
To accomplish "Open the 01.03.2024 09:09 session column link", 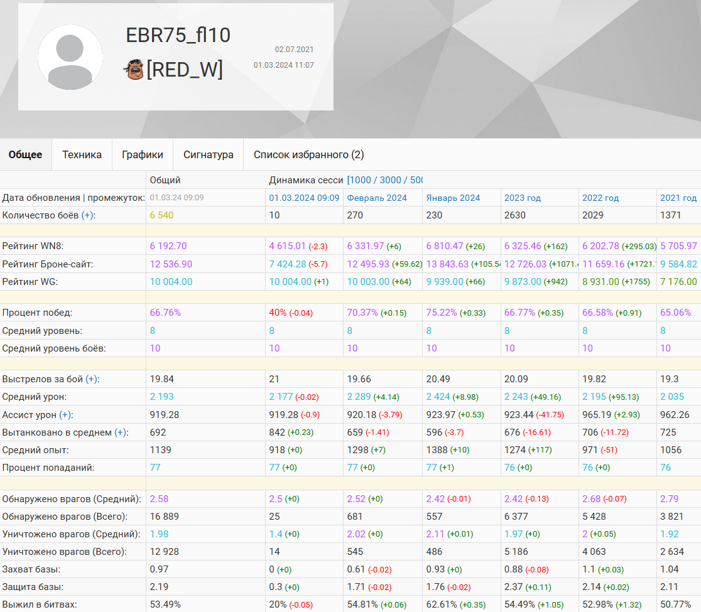I will 305,198.
